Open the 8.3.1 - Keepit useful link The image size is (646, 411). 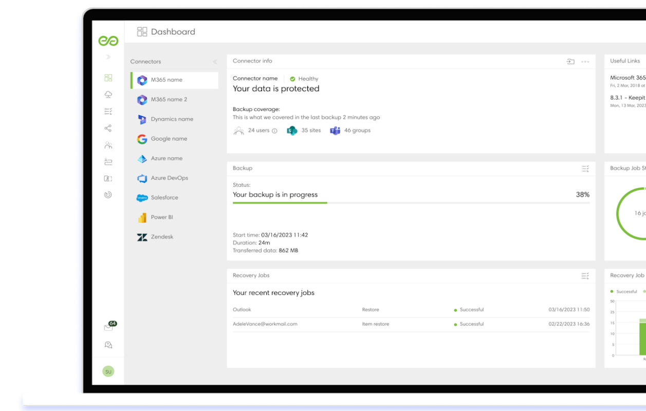(x=628, y=98)
